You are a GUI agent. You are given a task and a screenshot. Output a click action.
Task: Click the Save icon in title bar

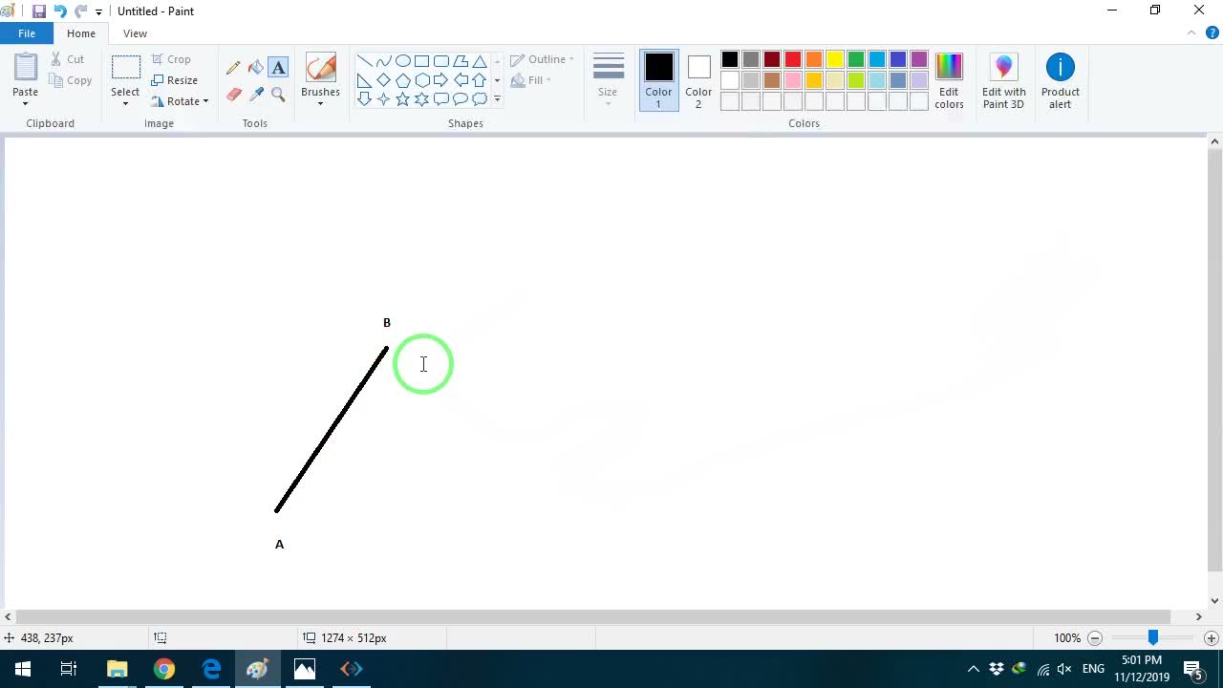pyautogui.click(x=39, y=11)
